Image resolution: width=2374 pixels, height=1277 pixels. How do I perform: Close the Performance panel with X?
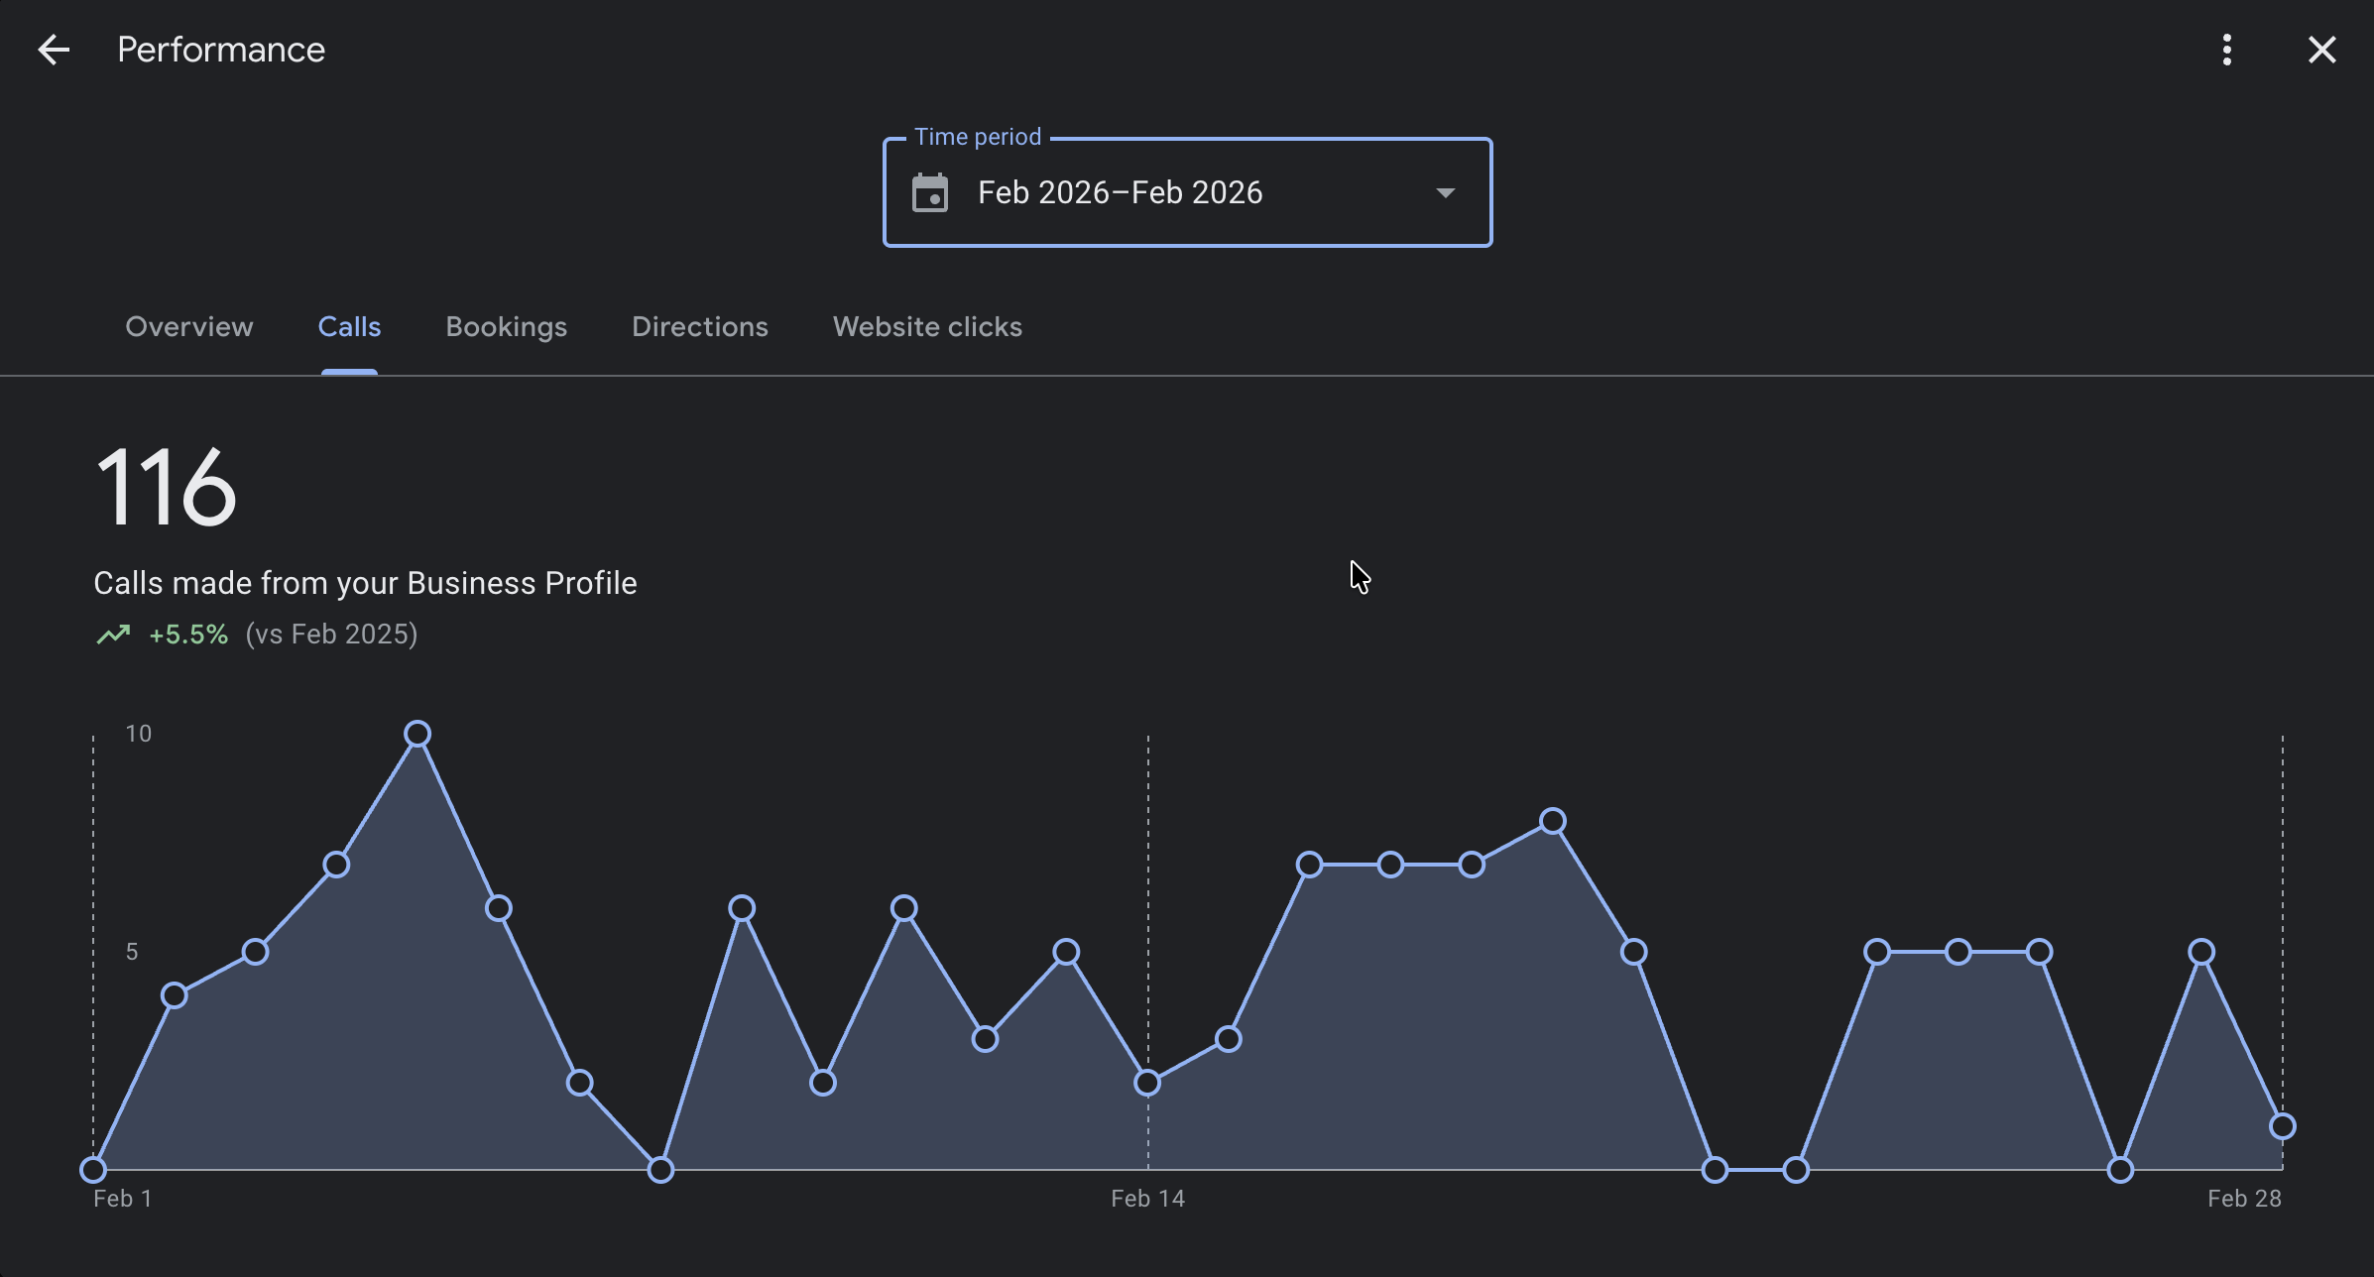(x=2321, y=50)
